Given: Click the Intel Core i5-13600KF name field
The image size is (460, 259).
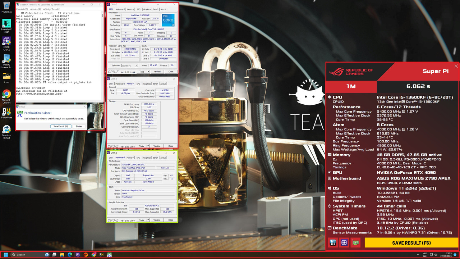Looking at the screenshot, I should (141, 15).
